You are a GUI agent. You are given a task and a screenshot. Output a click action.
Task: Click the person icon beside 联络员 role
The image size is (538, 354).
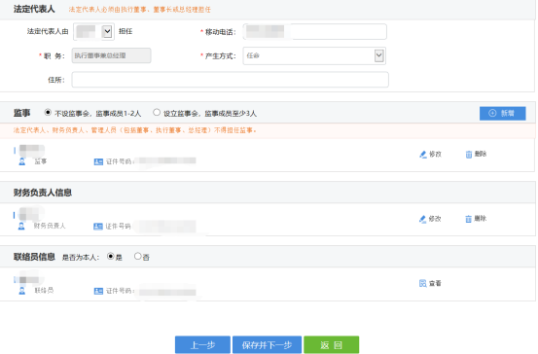22,291
